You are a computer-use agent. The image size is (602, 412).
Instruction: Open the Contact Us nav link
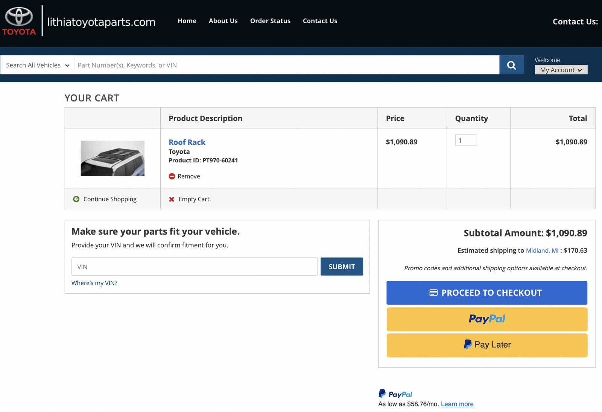[320, 21]
